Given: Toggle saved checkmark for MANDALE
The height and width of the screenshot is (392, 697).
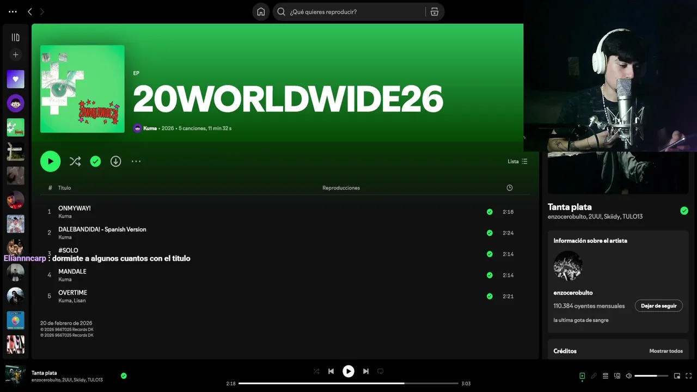Looking at the screenshot, I should tap(490, 275).
